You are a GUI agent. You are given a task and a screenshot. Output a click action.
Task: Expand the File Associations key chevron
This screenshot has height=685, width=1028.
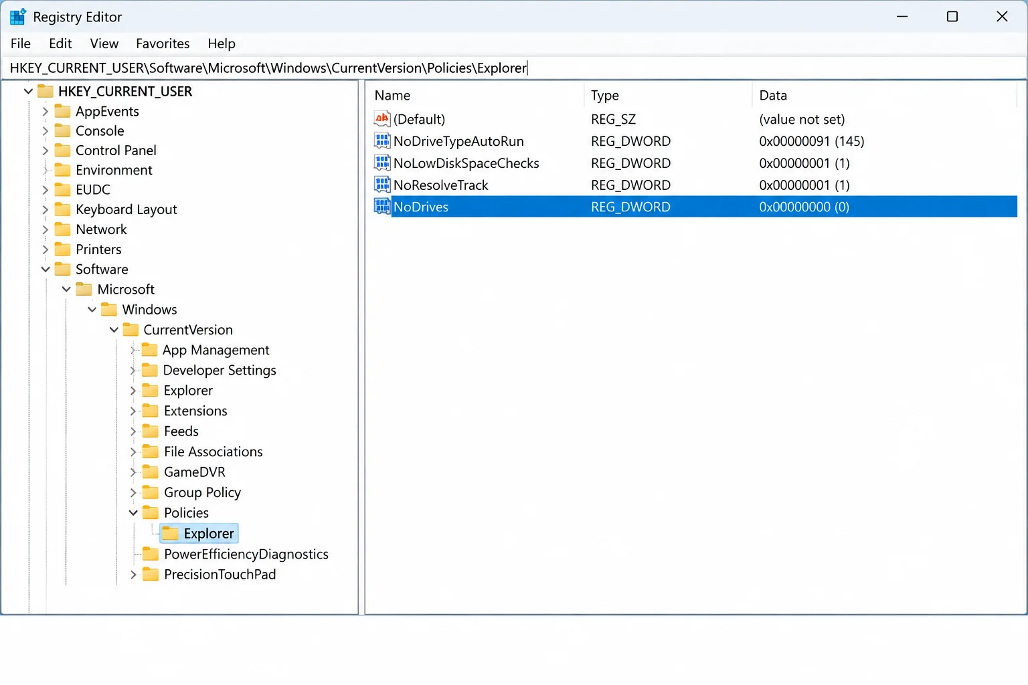pyautogui.click(x=133, y=452)
